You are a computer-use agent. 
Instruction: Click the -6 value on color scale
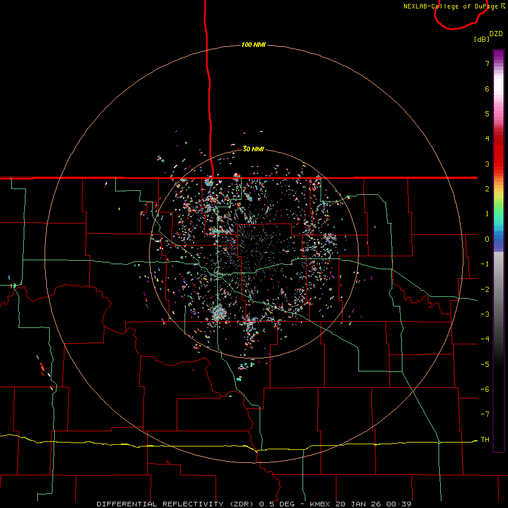(x=485, y=389)
